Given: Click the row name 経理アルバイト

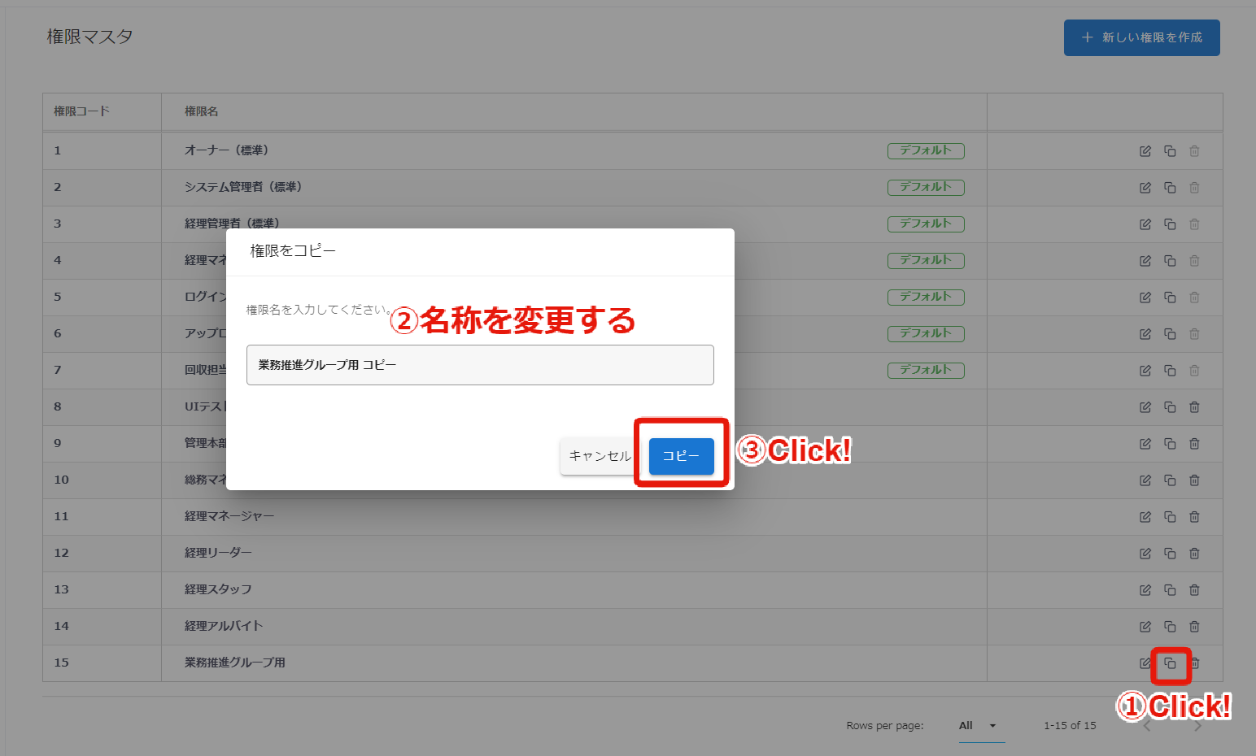Looking at the screenshot, I should [x=224, y=626].
